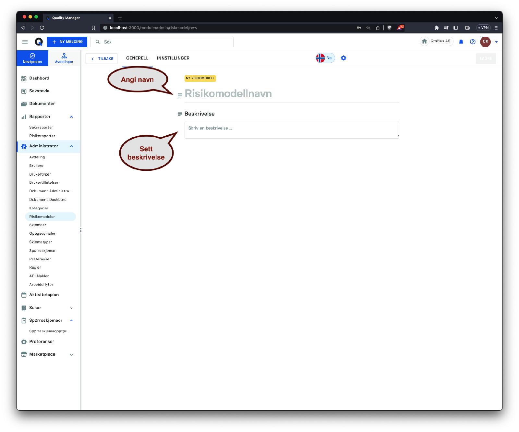Viewport: 519px width, 432px height.
Task: Click the Ny Melding button
Action: point(67,42)
